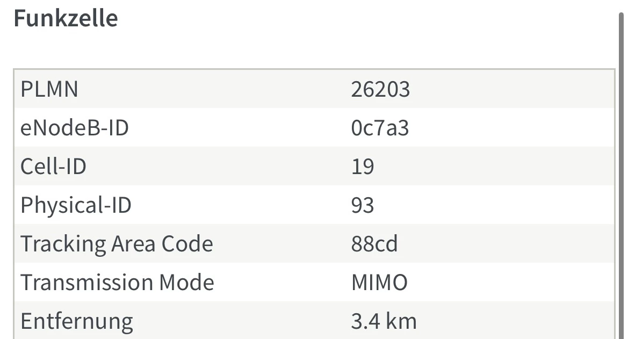This screenshot has width=628, height=339.
Task: Click PLMN value 26203
Action: click(380, 89)
